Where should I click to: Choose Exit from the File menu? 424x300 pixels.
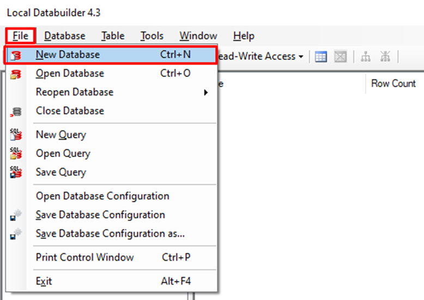coord(44,281)
